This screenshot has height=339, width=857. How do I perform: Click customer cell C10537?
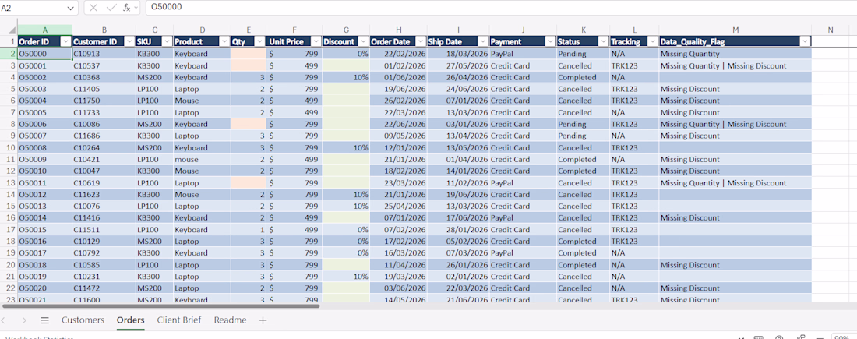(104, 65)
